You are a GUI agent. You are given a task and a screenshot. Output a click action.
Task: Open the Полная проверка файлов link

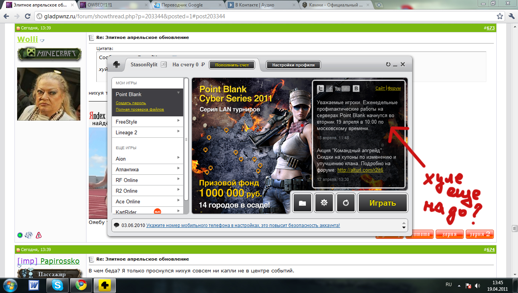(x=140, y=109)
